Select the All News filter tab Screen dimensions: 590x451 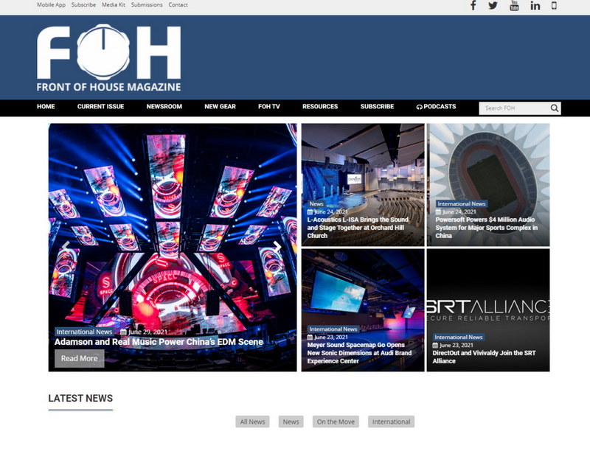click(252, 422)
